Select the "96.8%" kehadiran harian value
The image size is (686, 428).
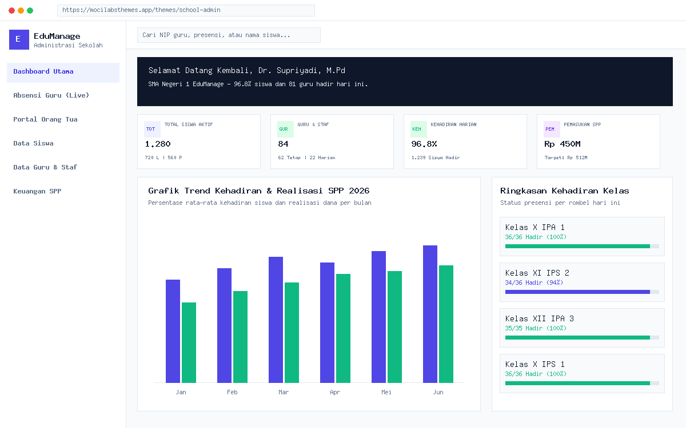click(424, 144)
